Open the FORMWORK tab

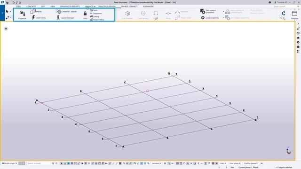(148, 7)
